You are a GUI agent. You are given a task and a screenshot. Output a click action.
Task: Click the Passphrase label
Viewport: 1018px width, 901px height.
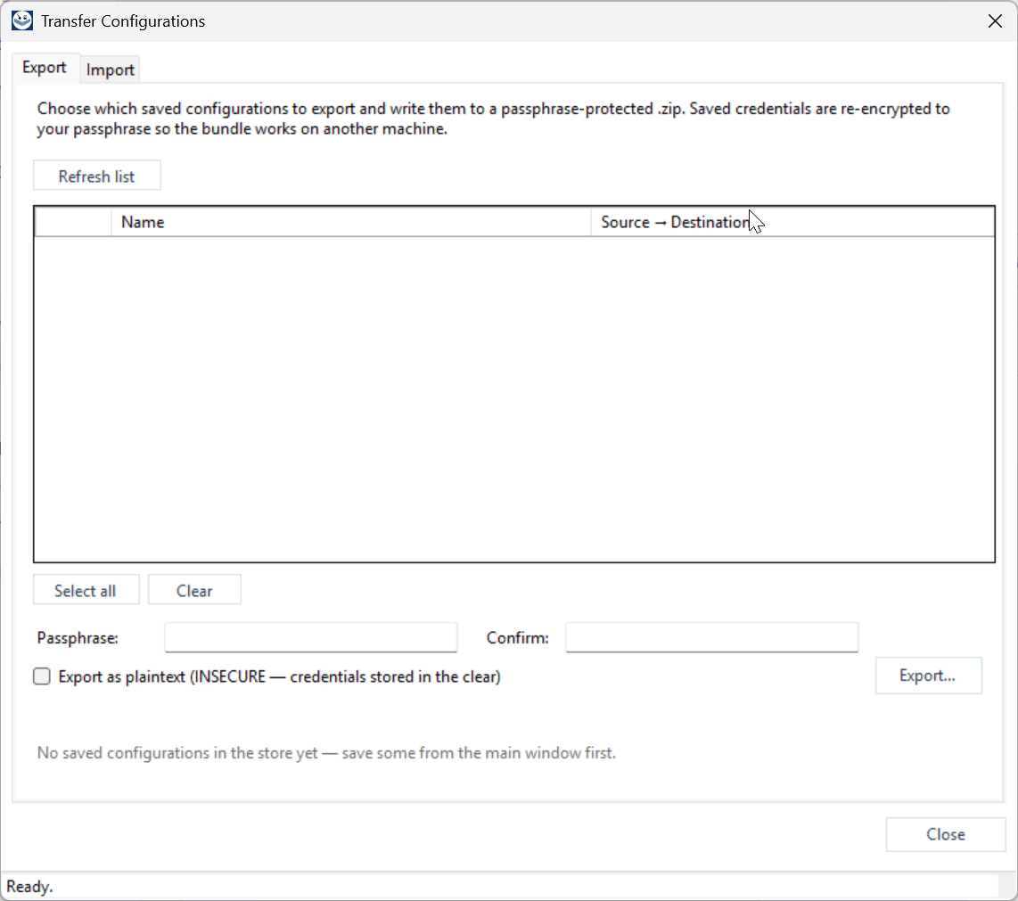coord(78,638)
